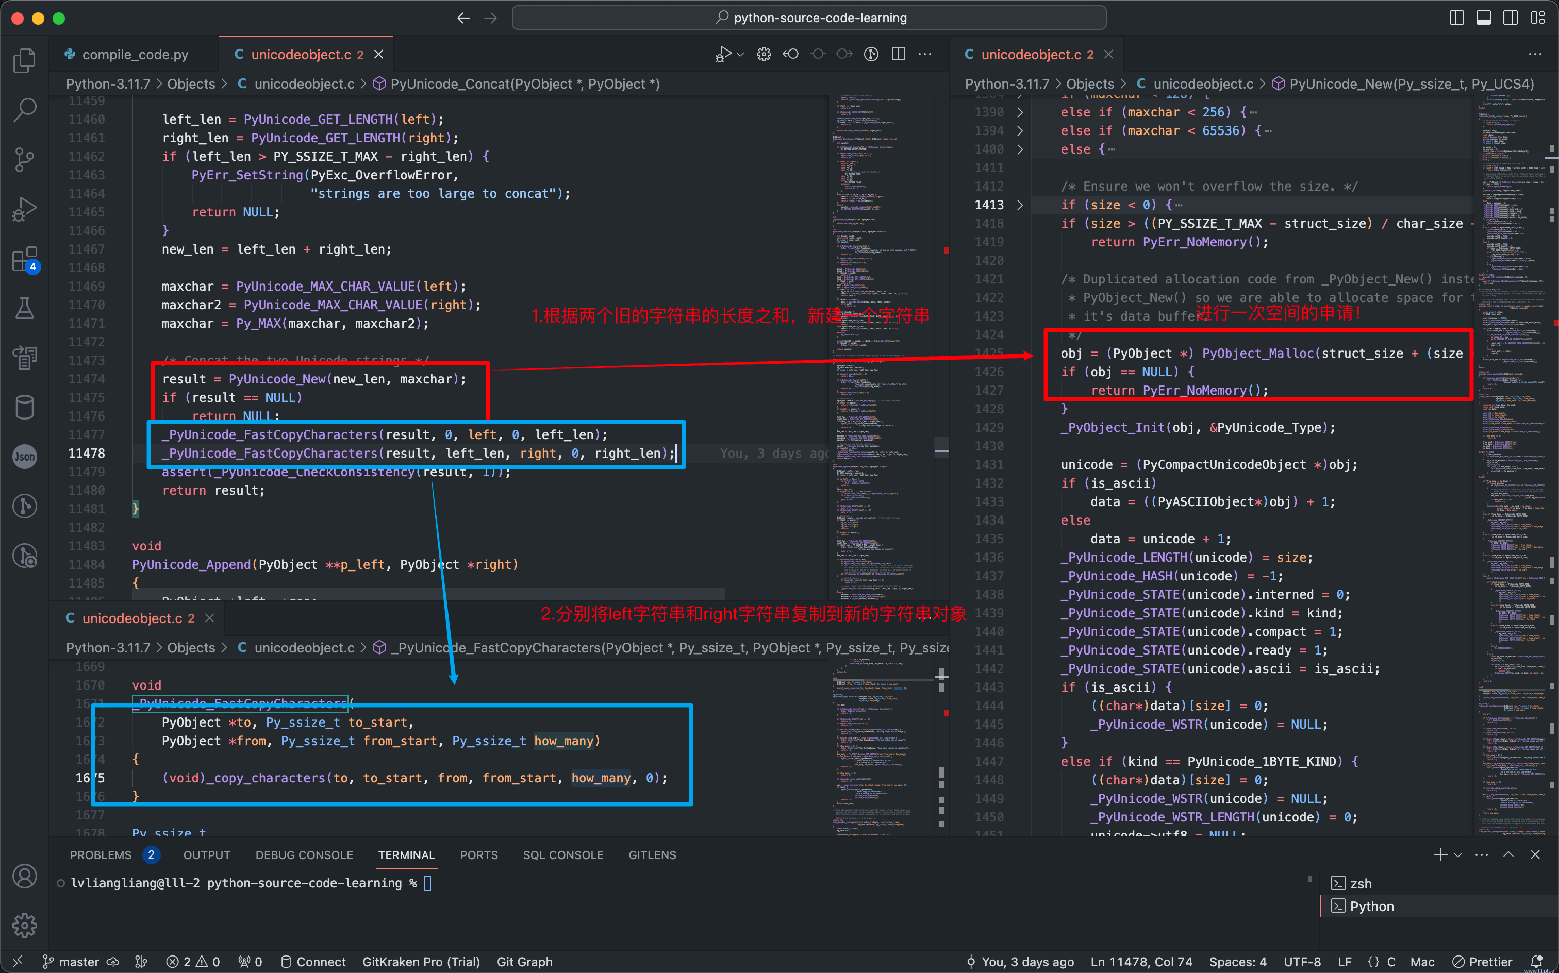Open GitKraken Pro (Trial) status item
The height and width of the screenshot is (973, 1559).
point(421,962)
